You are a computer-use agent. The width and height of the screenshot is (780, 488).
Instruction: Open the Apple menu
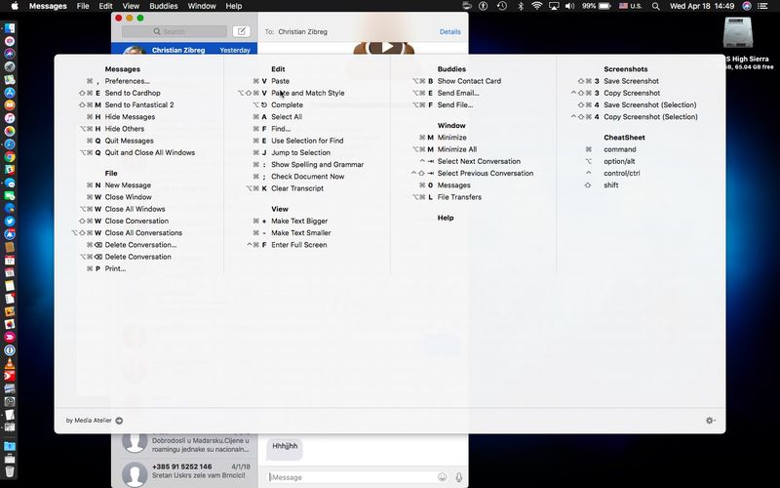point(15,6)
